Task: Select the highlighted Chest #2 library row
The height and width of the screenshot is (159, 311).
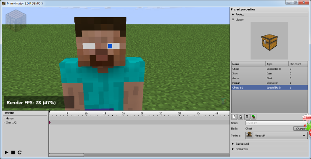Action: point(269,87)
